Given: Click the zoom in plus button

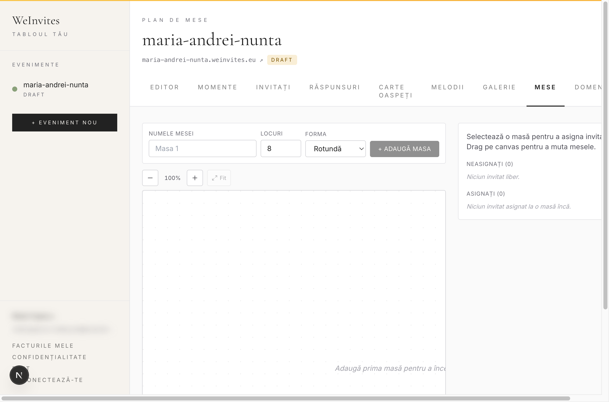Looking at the screenshot, I should tap(195, 178).
